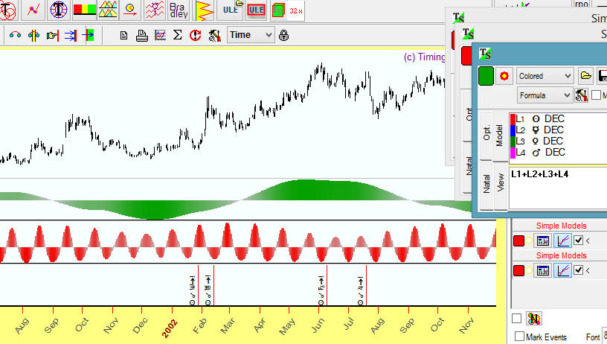Click the red-yellow sun icon beside the green square
The image size is (607, 344).
505,76
